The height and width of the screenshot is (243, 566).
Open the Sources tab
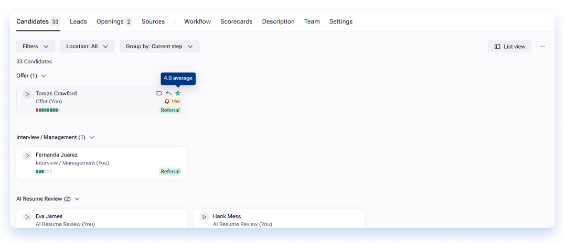coord(153,21)
